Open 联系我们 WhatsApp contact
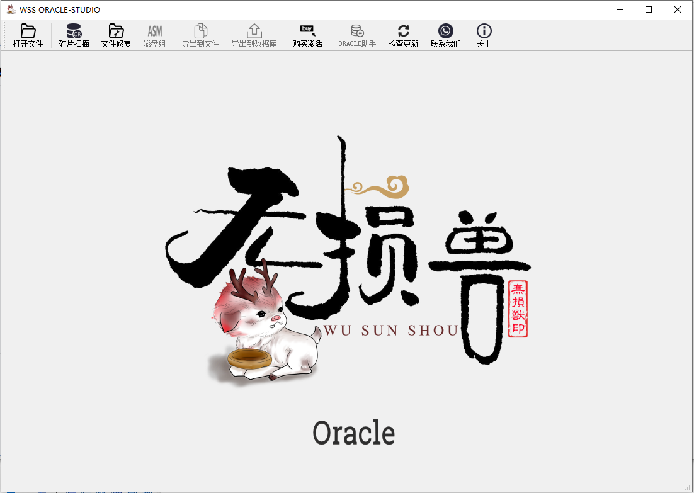 pos(445,35)
